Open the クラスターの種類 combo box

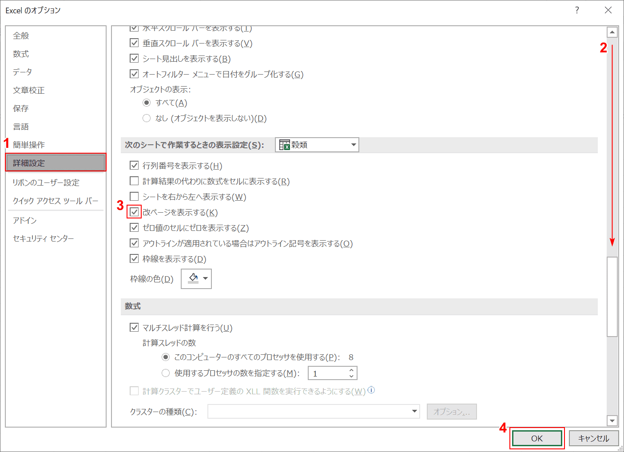(314, 412)
